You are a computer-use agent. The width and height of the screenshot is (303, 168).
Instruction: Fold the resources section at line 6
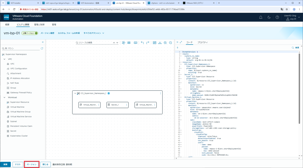click(x=181, y=62)
